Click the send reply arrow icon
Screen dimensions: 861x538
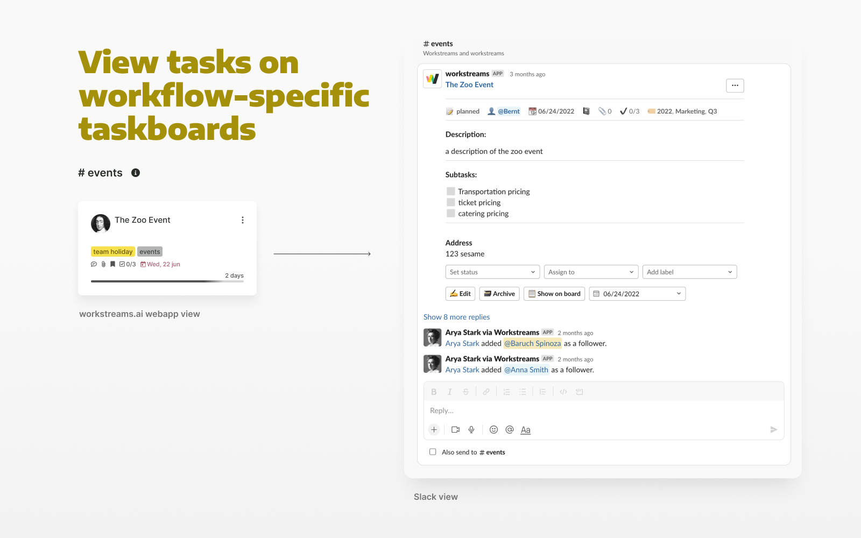pyautogui.click(x=773, y=429)
